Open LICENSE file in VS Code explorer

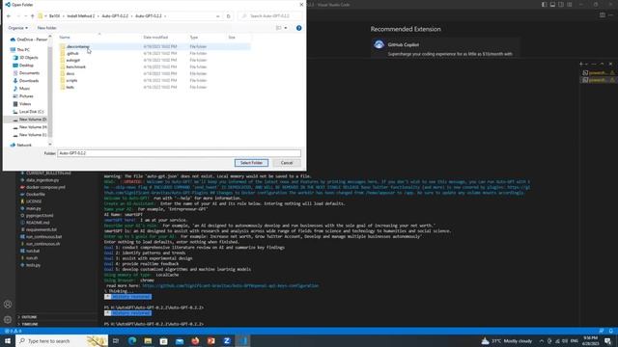point(34,201)
